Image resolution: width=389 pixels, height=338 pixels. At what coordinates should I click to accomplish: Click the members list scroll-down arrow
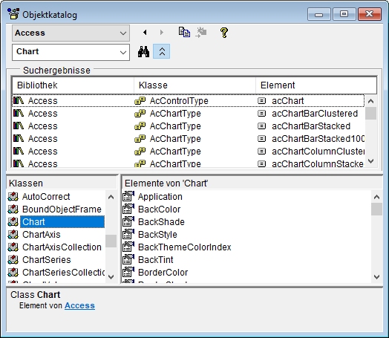point(376,276)
